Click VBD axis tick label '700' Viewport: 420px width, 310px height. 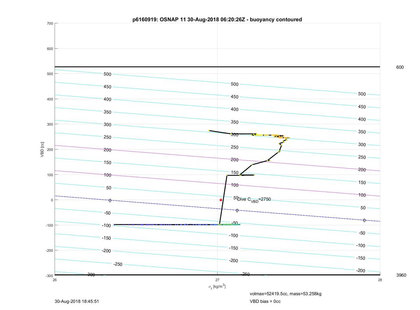50,23
